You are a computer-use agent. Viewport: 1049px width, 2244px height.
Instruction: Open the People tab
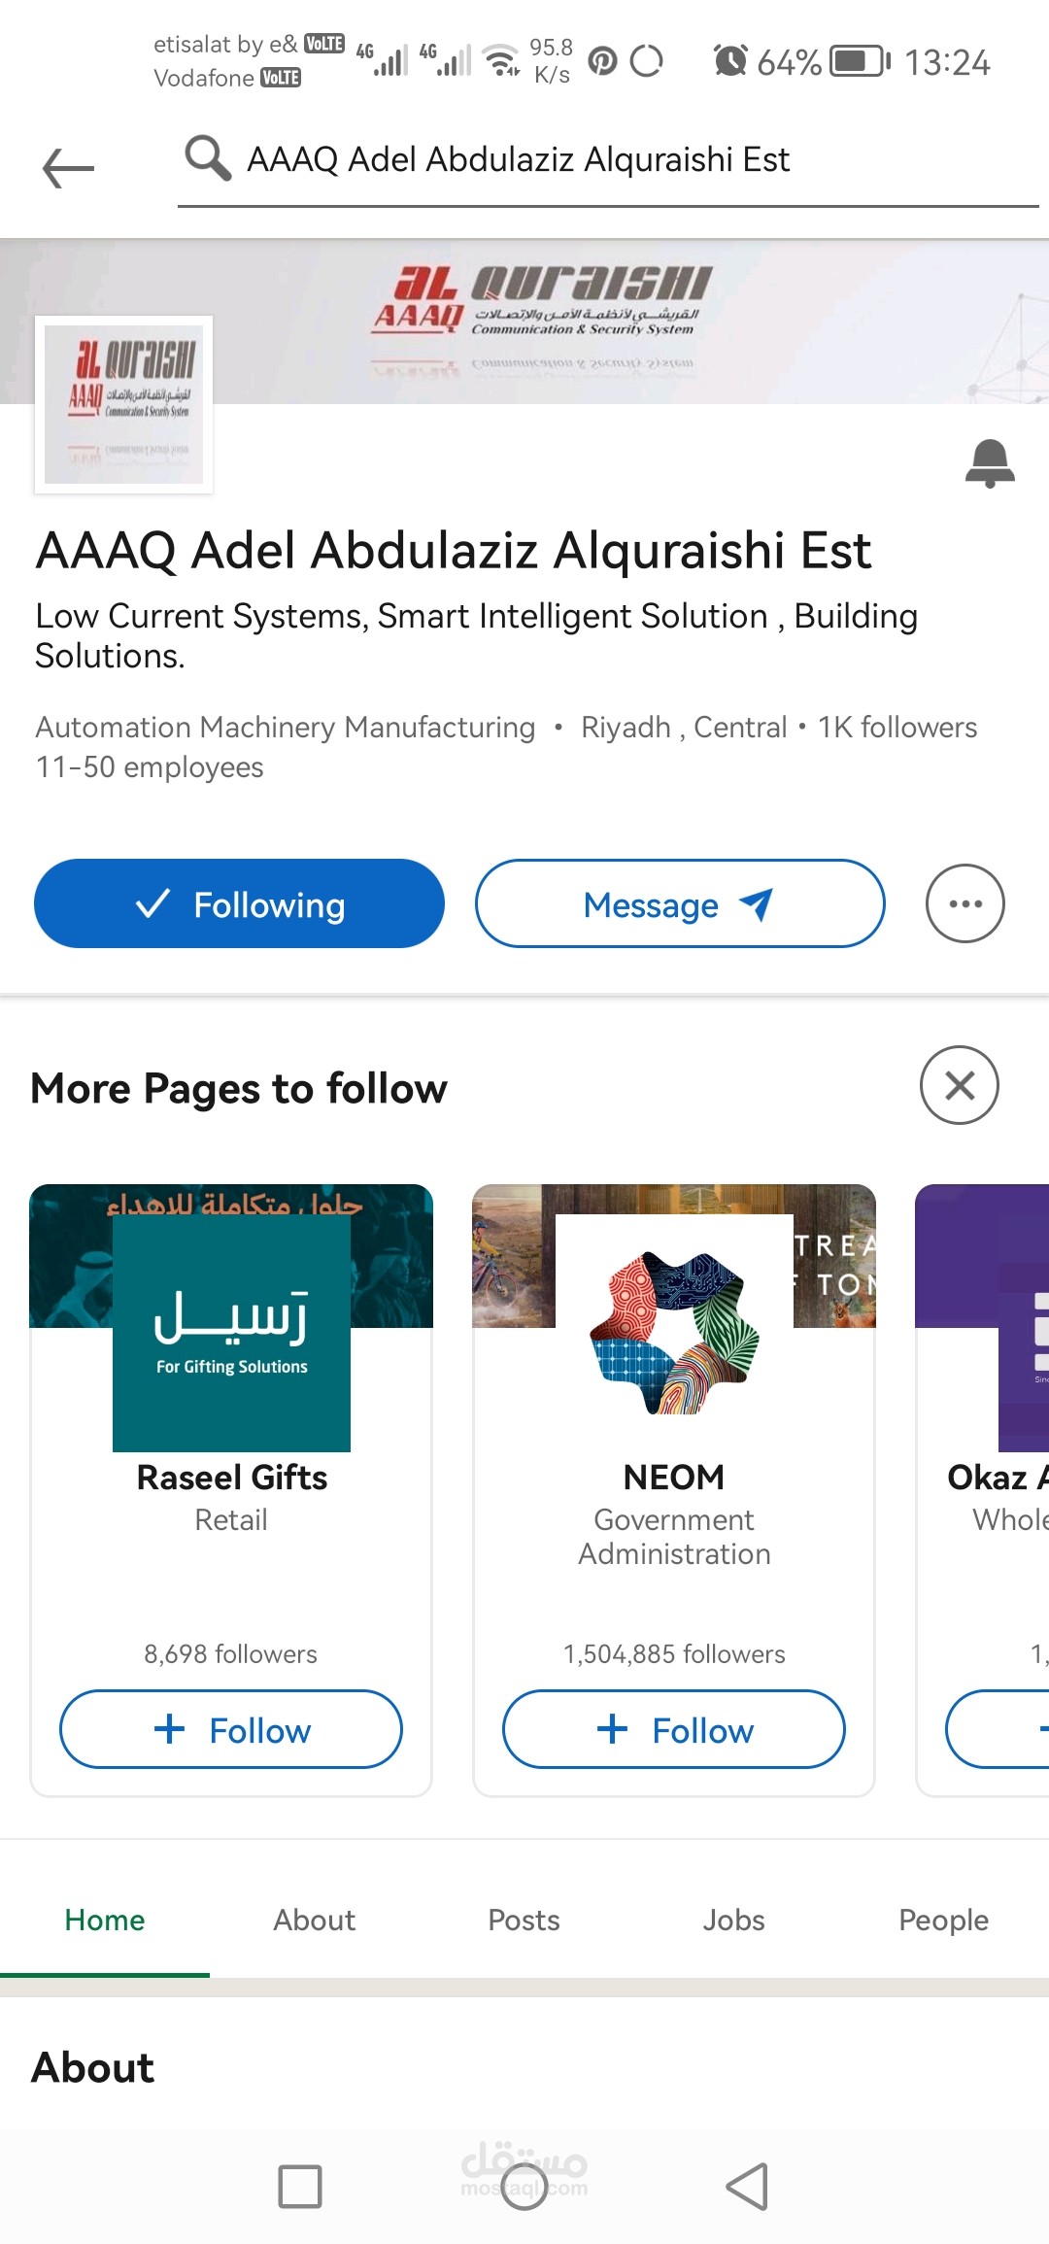(943, 1921)
